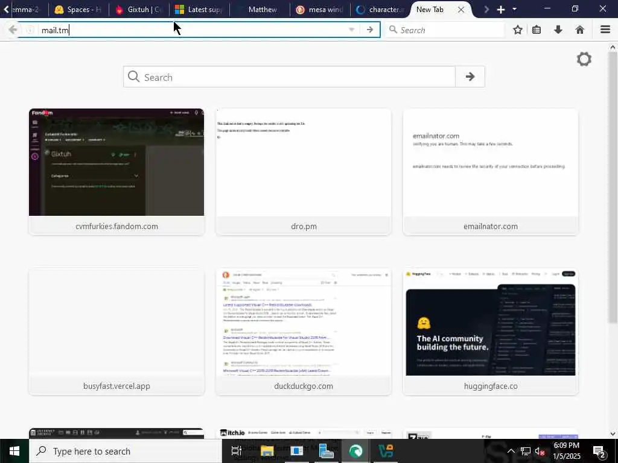Click the huggingface.co label text

[x=491, y=386]
